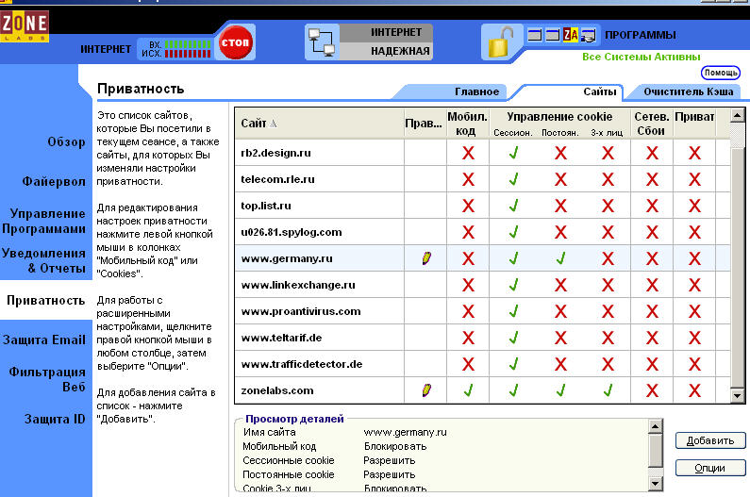Click the ZA program icon in Programs strip
The height and width of the screenshot is (497, 750).
[x=570, y=35]
